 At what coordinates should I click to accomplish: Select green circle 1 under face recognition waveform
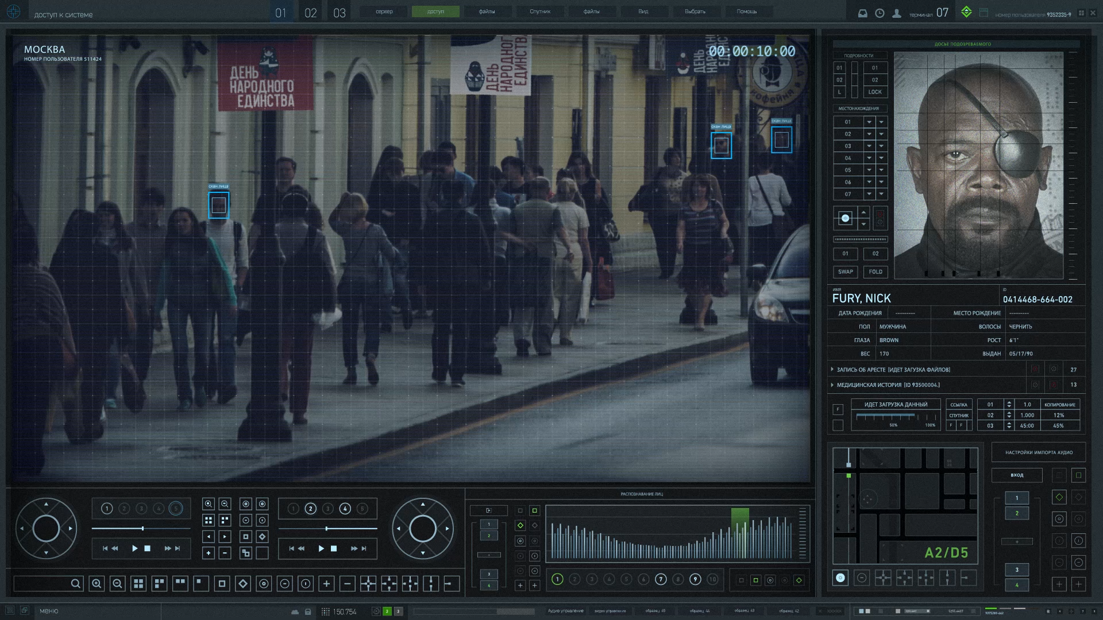[557, 579]
